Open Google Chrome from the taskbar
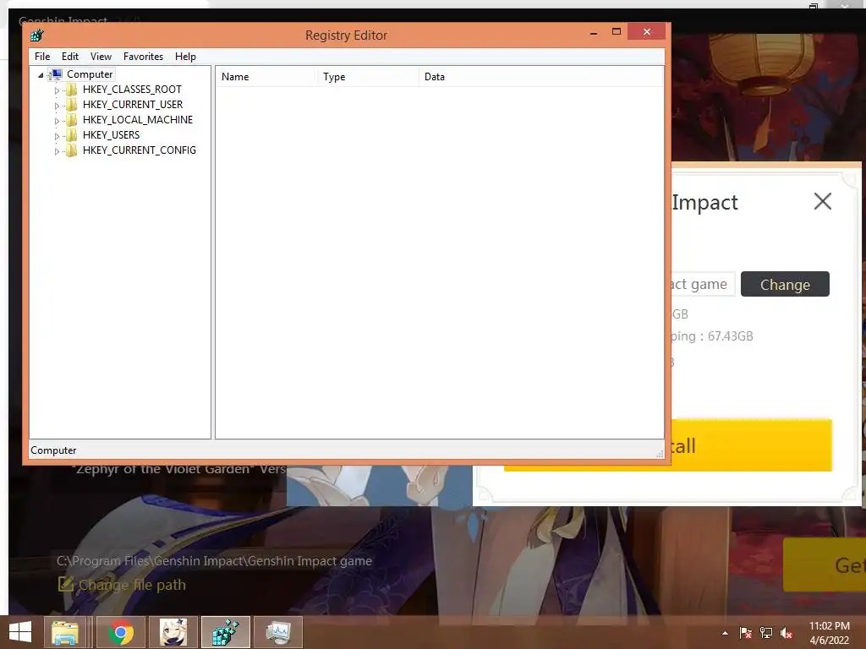Image resolution: width=866 pixels, height=649 pixels. [121, 632]
